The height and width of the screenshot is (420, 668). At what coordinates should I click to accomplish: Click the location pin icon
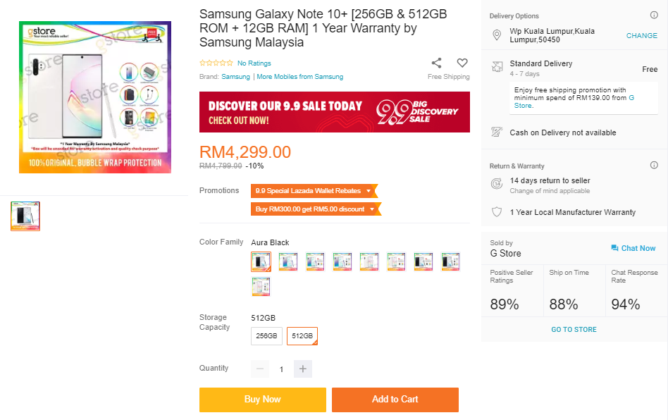click(x=496, y=35)
